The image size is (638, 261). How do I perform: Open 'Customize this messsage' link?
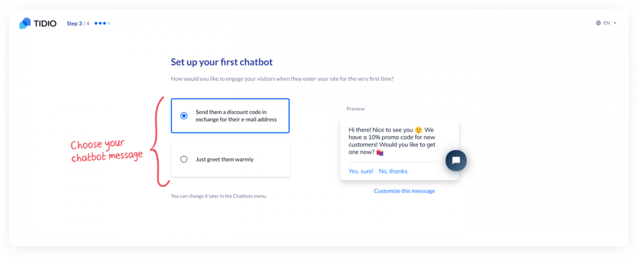tap(404, 191)
